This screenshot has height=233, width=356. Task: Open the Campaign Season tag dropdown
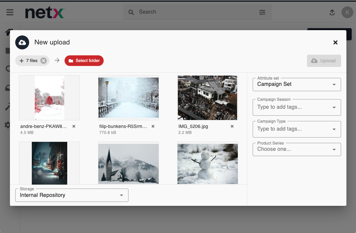334,107
